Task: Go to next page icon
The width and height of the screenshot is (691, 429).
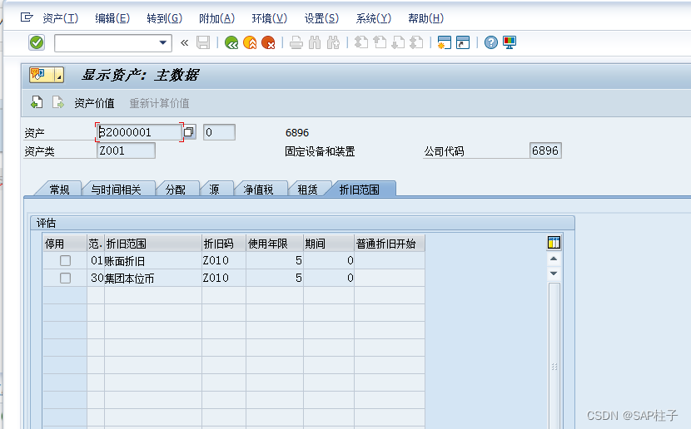Action: pyautogui.click(x=398, y=42)
